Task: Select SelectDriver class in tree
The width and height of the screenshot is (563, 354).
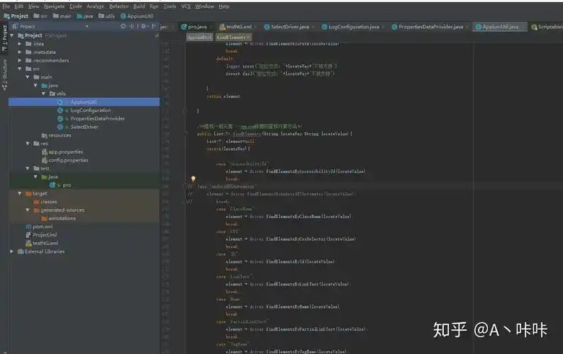Action: pyautogui.click(x=84, y=127)
